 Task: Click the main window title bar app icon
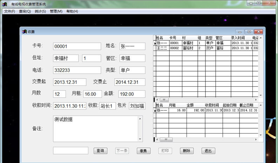[x=5, y=4]
